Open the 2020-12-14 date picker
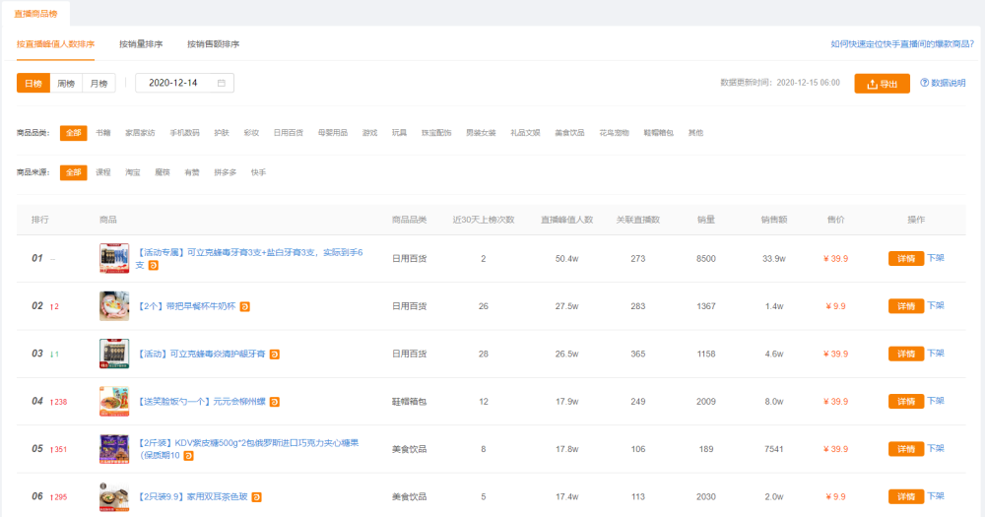This screenshot has width=985, height=517. click(x=185, y=83)
